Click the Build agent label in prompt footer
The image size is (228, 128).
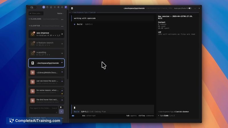point(77,112)
